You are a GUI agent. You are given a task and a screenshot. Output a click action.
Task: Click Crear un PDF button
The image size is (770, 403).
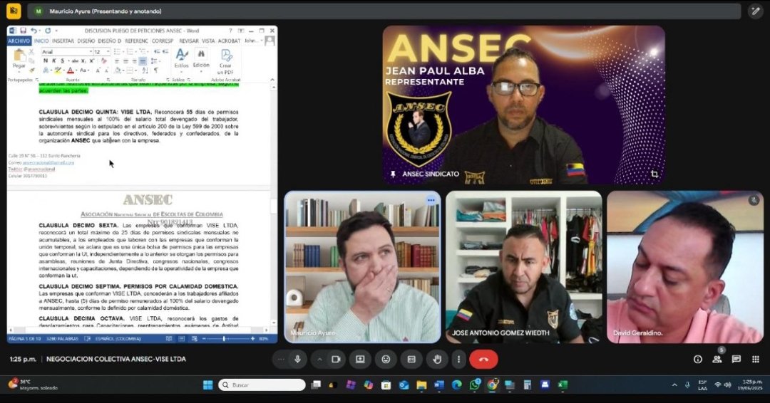coord(225,61)
